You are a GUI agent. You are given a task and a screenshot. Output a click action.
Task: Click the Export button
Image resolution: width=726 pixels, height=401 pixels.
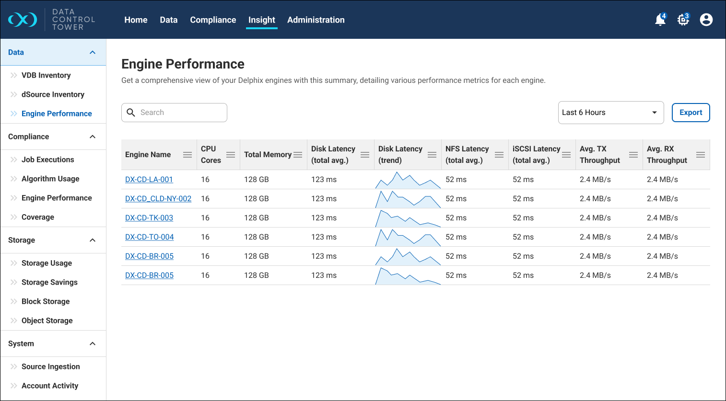point(691,112)
